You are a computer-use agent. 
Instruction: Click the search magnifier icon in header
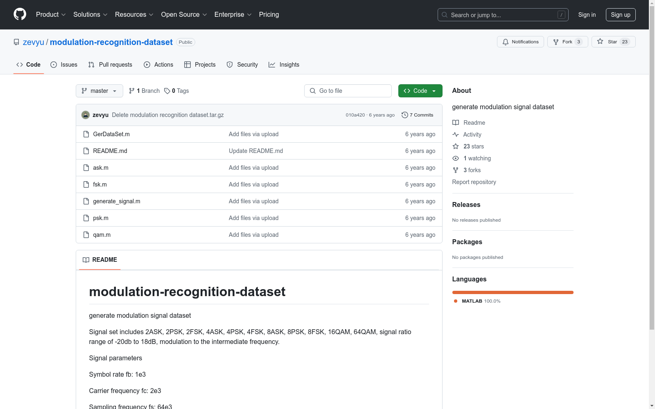point(445,15)
